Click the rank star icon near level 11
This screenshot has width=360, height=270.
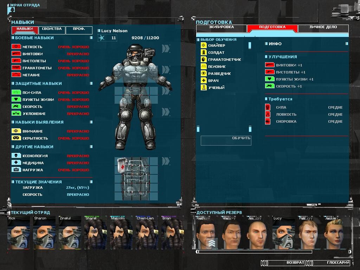[x=102, y=38]
